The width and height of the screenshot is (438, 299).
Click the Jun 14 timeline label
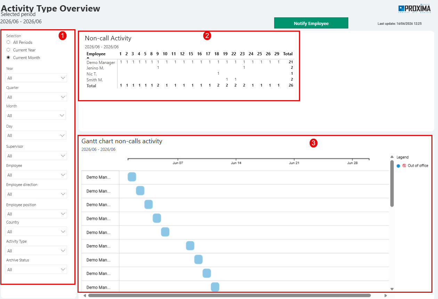(x=236, y=163)
